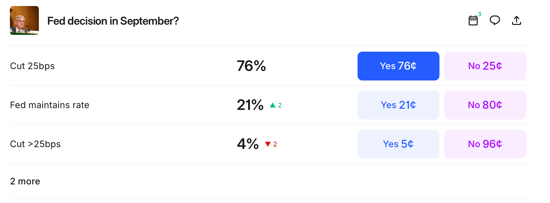Click the Fed chair thumbnail image
Screen dimensions: 550x203
[24, 20]
